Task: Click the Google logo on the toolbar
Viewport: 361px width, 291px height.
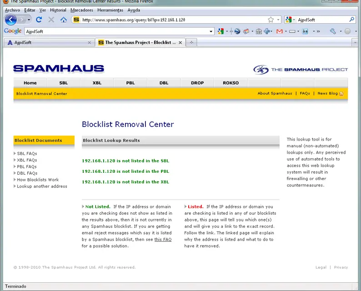Action: click(x=13, y=31)
